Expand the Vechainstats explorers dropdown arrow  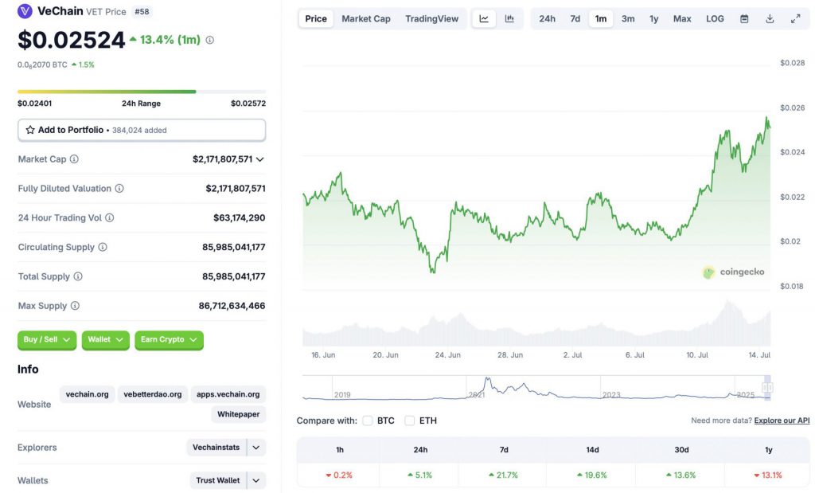tap(256, 448)
